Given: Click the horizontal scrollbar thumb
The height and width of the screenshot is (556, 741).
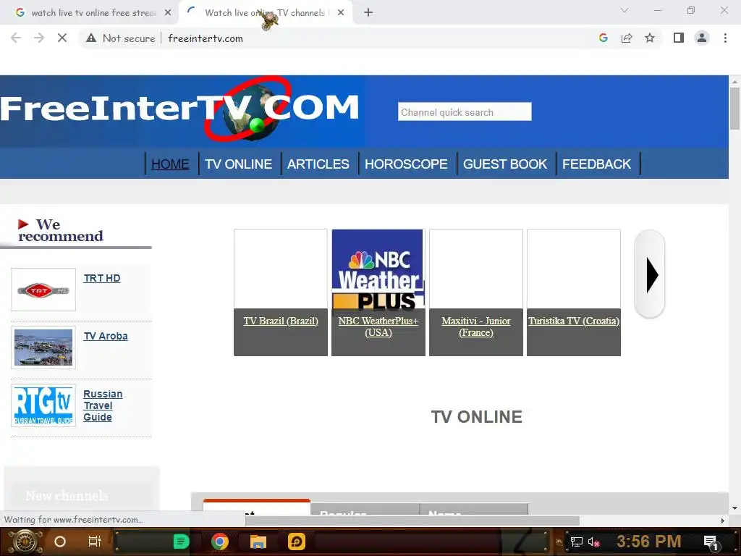Looking at the screenshot, I should 412,521.
